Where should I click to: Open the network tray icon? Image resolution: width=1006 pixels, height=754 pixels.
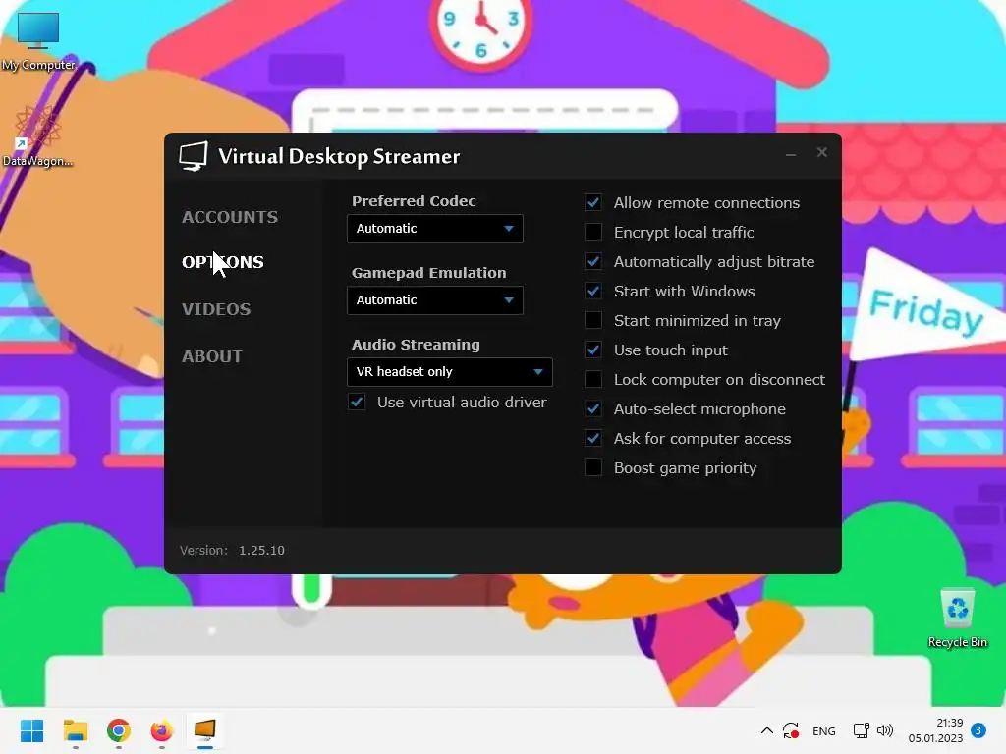pyautogui.click(x=861, y=730)
